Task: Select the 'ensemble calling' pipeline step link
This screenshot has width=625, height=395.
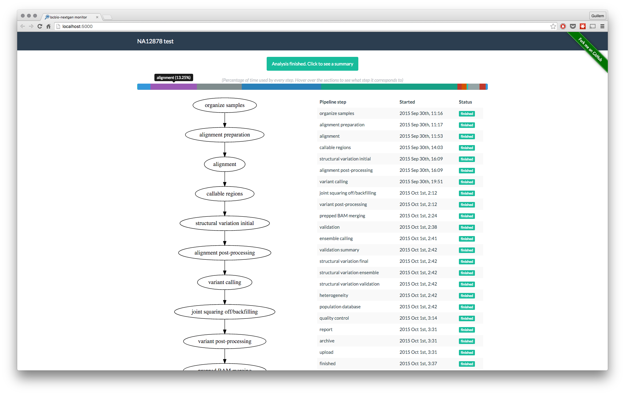Action: (x=336, y=238)
